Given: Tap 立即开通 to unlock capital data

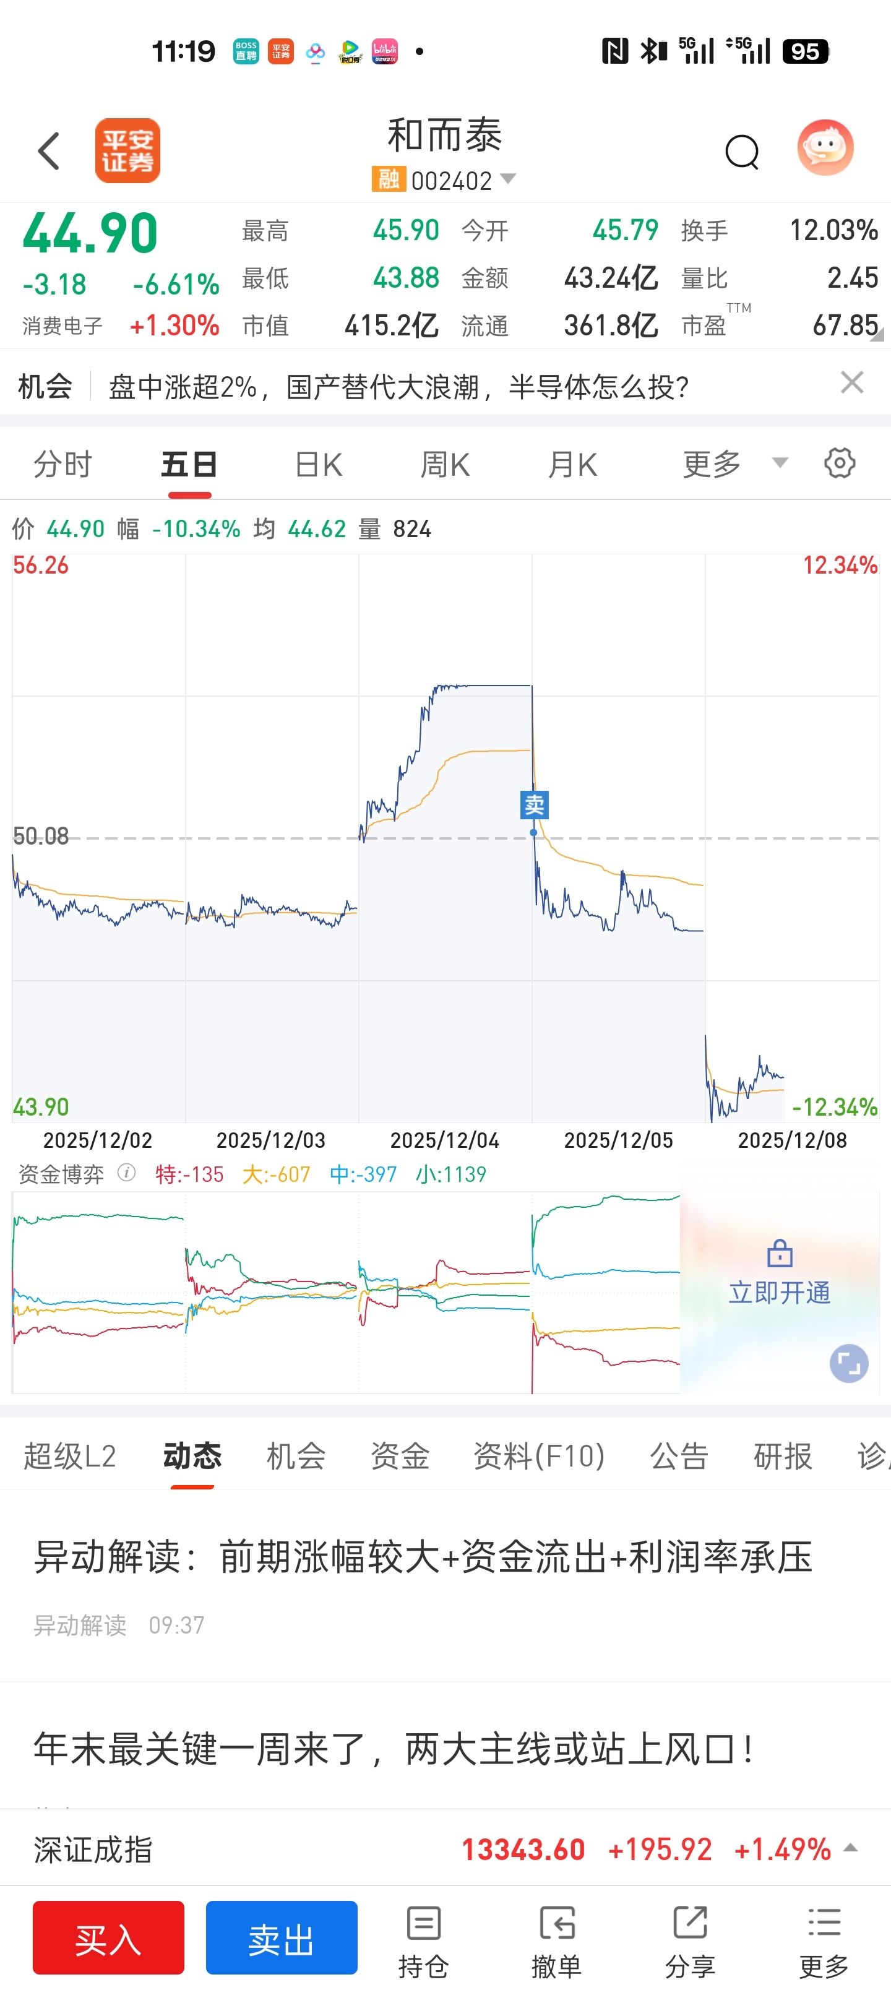Looking at the screenshot, I should click(779, 1291).
